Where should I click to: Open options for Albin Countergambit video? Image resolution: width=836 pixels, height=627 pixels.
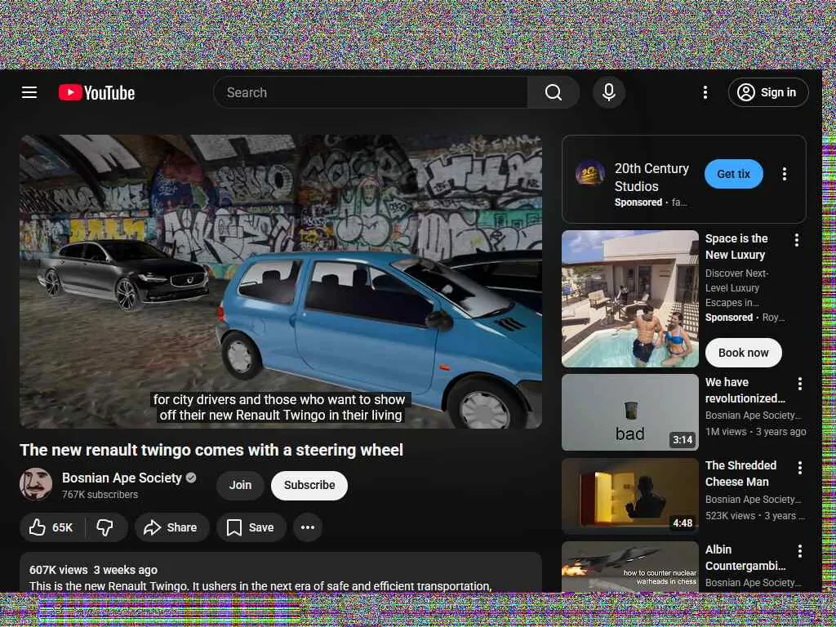(800, 551)
